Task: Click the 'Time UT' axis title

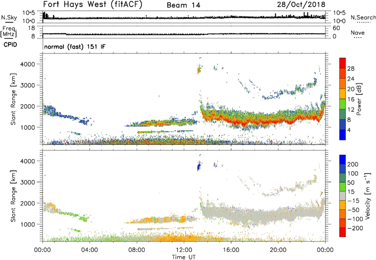Action: (x=184, y=257)
